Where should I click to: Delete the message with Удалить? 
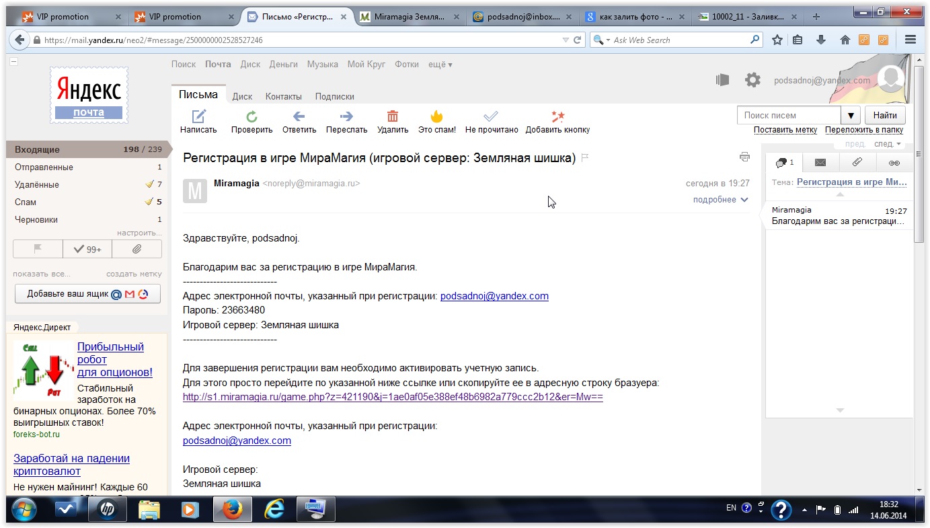393,122
